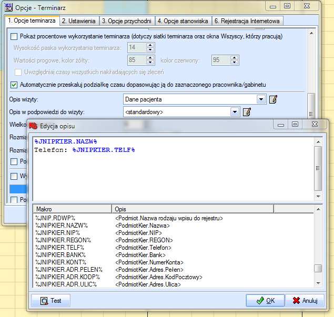
Task: Click the Opis column header
Action: (193, 209)
